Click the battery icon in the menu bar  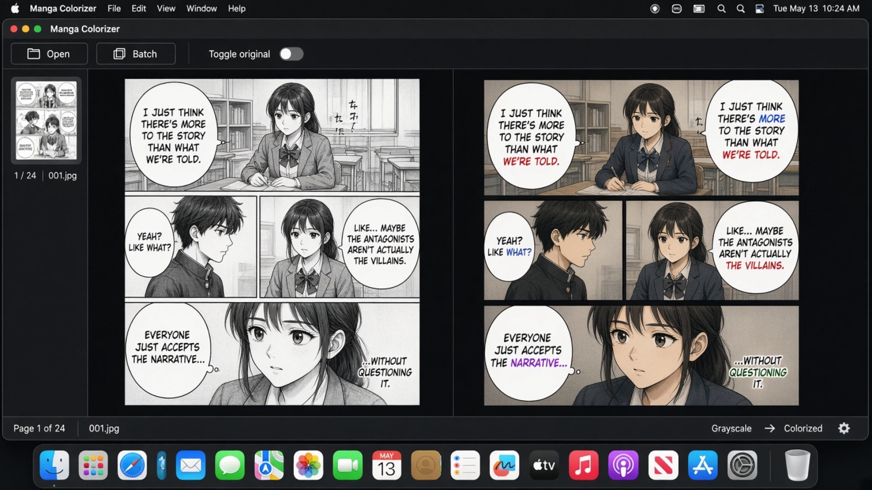click(x=699, y=9)
